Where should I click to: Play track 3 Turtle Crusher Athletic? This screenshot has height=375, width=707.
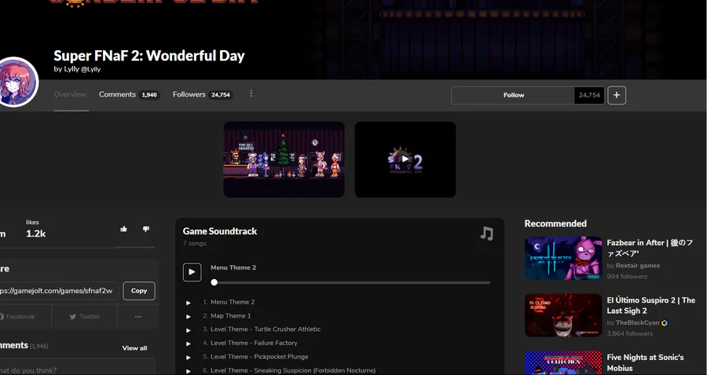[189, 330]
